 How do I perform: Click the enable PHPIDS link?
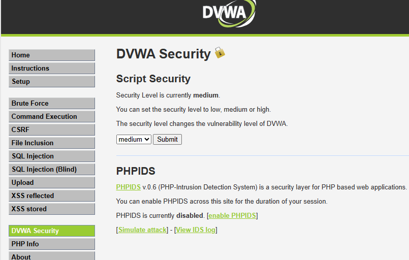[x=232, y=215]
